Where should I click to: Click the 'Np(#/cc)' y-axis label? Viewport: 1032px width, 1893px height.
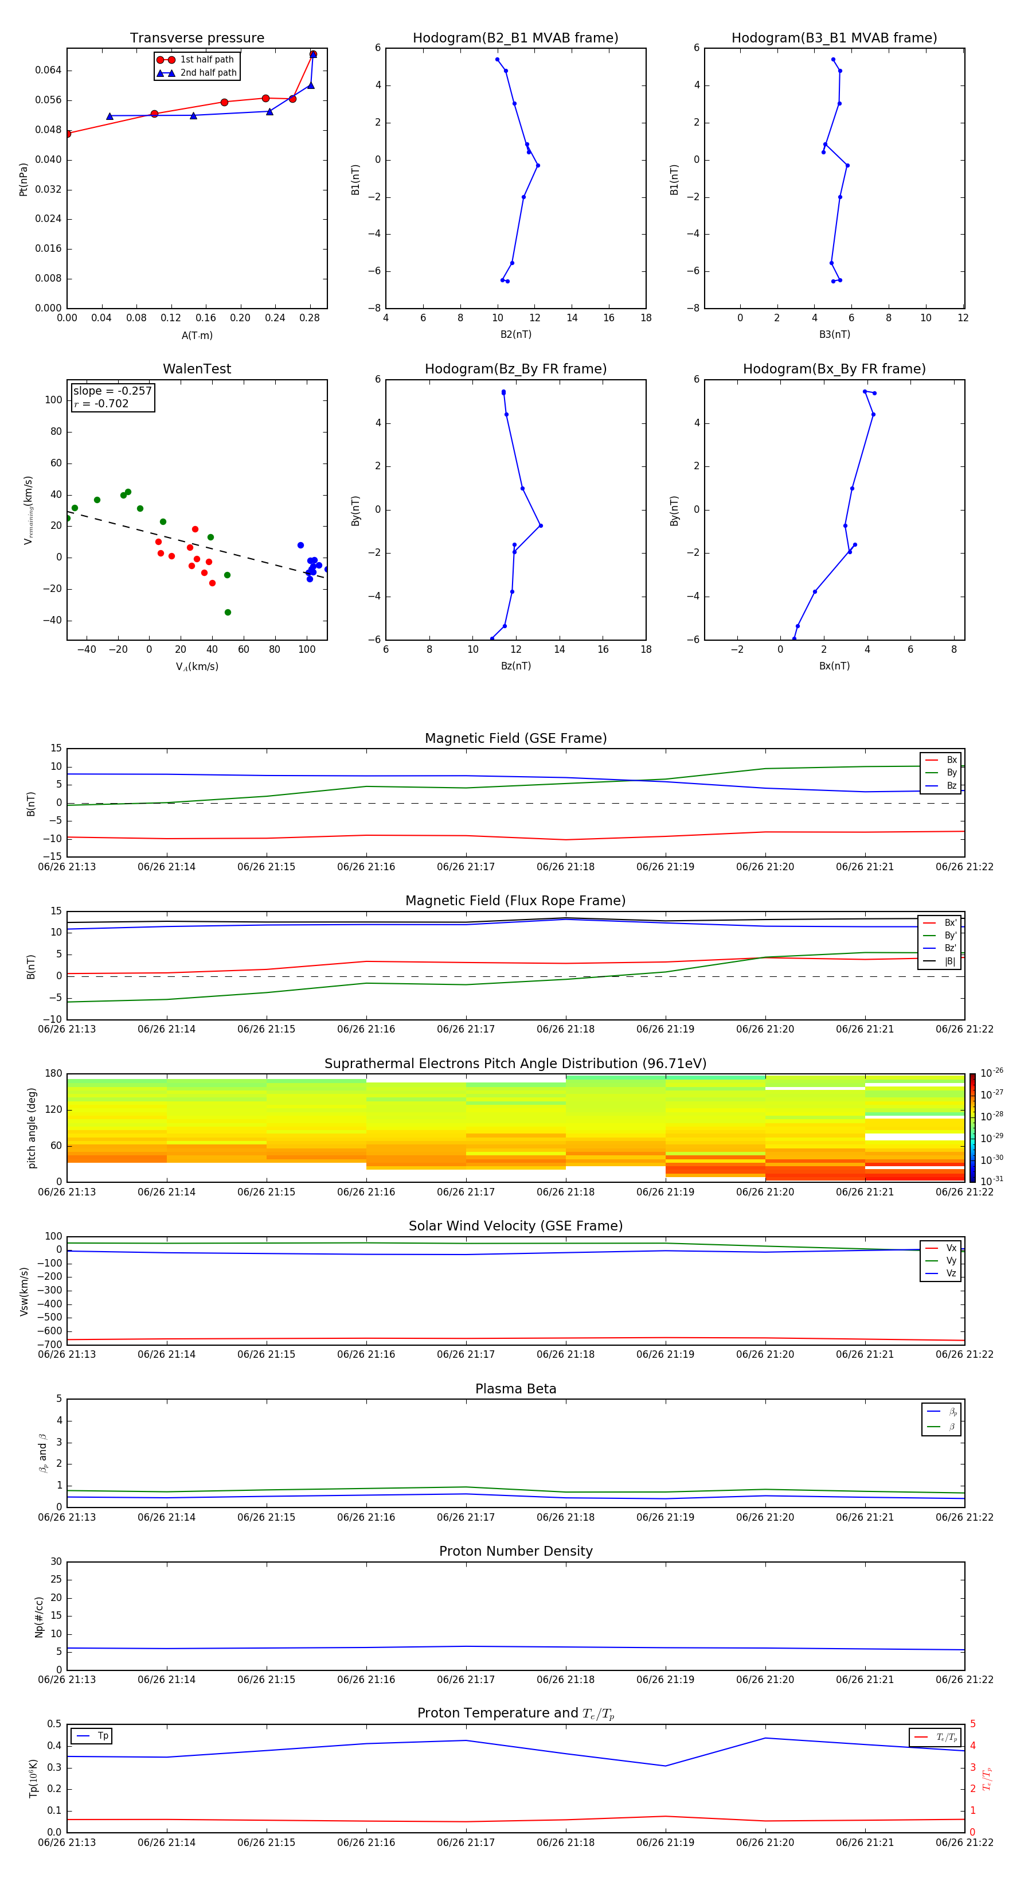click(x=39, y=1616)
